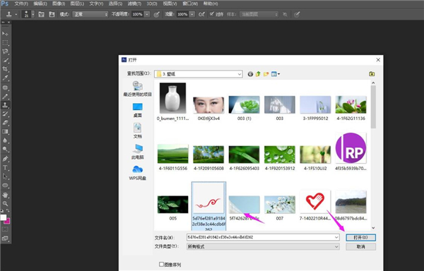Open the 滤镜 menu
This screenshot has height=271, width=424.
[x=134, y=4]
